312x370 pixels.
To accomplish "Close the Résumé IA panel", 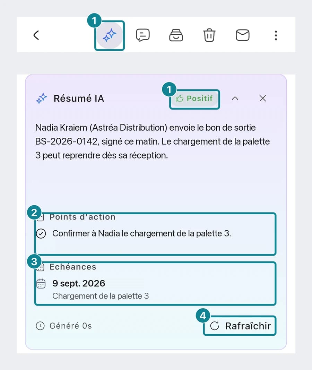I will (x=263, y=98).
